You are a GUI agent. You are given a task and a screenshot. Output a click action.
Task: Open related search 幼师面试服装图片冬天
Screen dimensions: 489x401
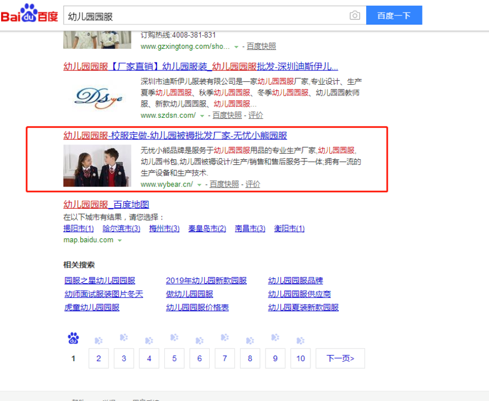(x=103, y=294)
